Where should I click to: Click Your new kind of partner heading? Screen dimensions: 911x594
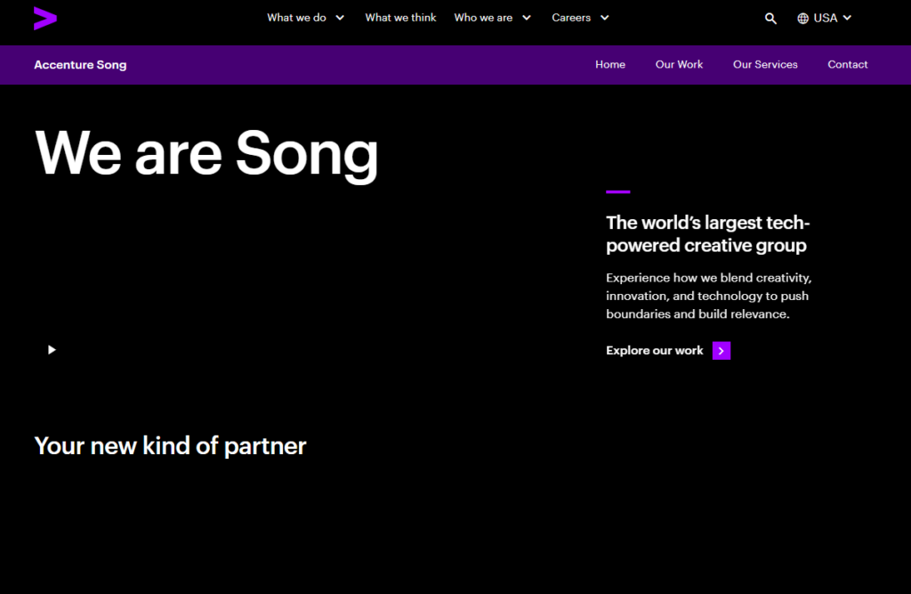pyautogui.click(x=170, y=446)
